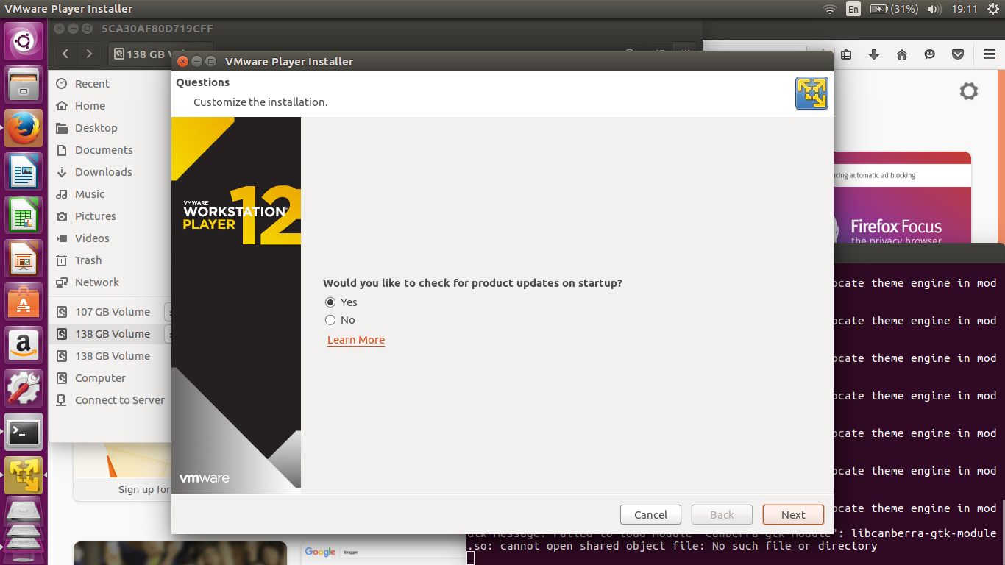Screen dimensions: 1005x565
Task: Click the Wi-Fi network indicator
Action: [830, 9]
